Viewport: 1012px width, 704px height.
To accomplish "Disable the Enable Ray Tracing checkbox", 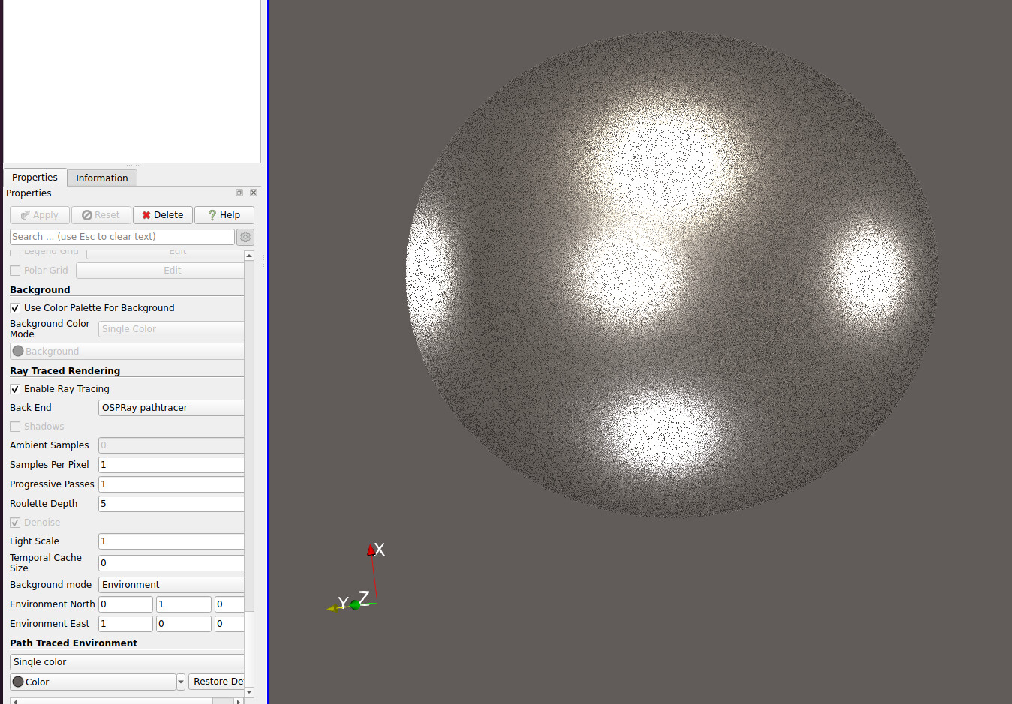I will (x=15, y=389).
